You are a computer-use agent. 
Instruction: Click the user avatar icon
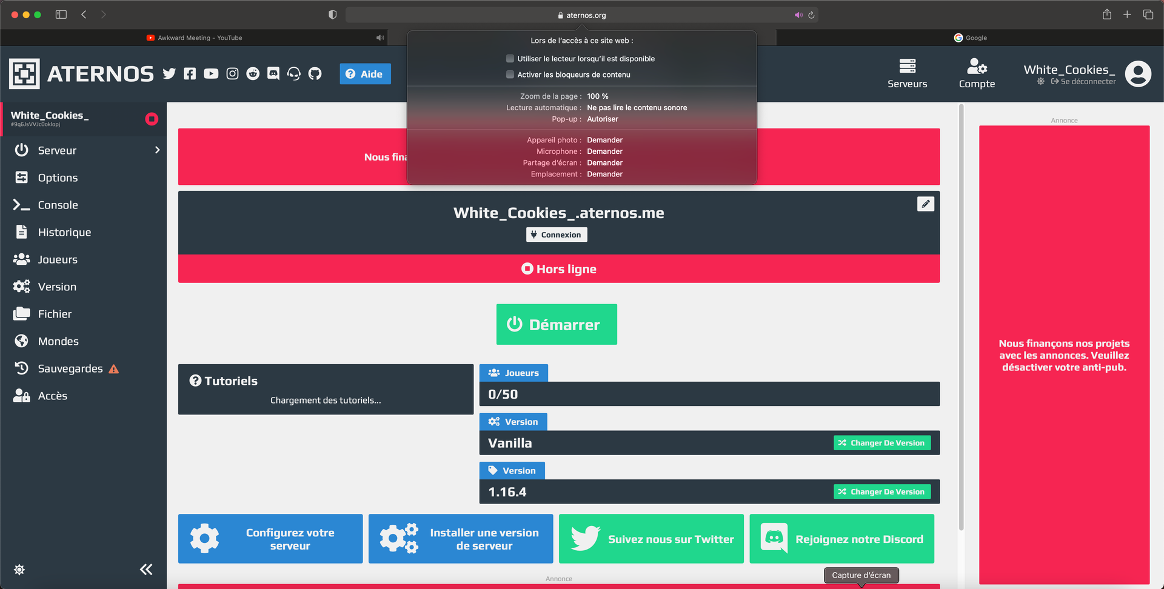1138,74
